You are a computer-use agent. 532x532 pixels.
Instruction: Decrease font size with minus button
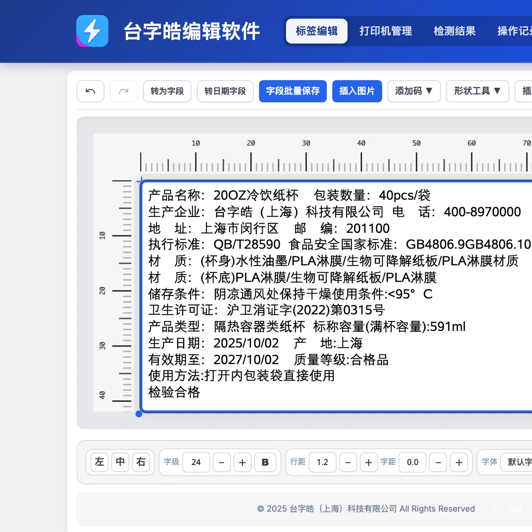(221, 462)
